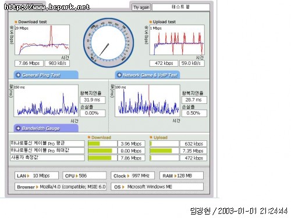Click plus icon on Bandwidth Gauge
Image resolution: width=291 pixels, height=218 pixels.
(18, 128)
